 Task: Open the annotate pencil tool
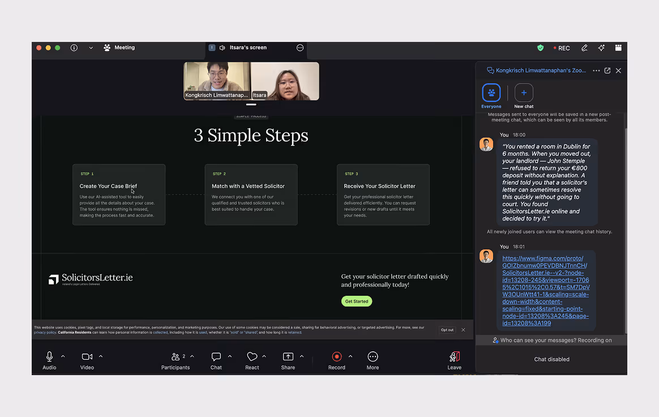coord(584,48)
